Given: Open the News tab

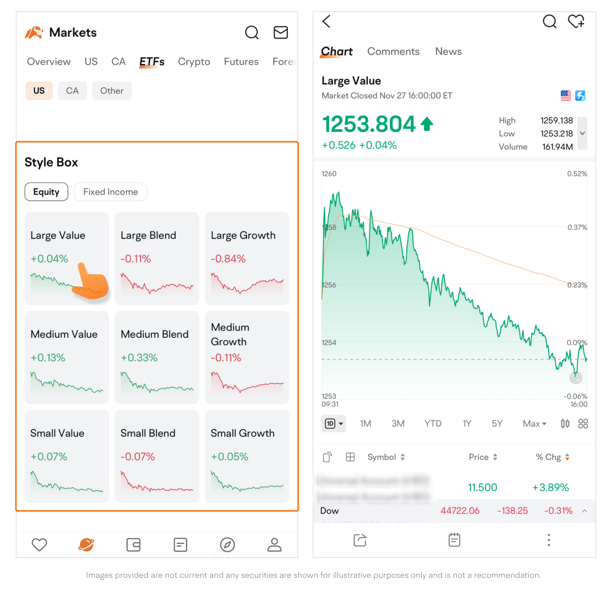Looking at the screenshot, I should (x=448, y=52).
